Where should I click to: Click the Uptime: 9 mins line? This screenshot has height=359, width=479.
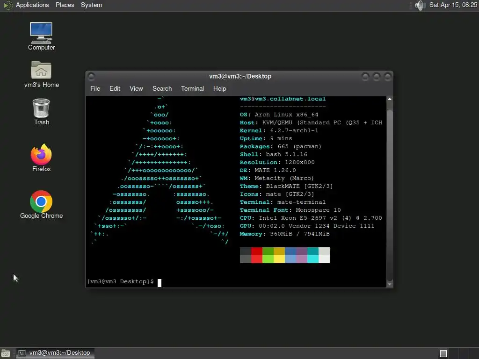tap(266, 138)
